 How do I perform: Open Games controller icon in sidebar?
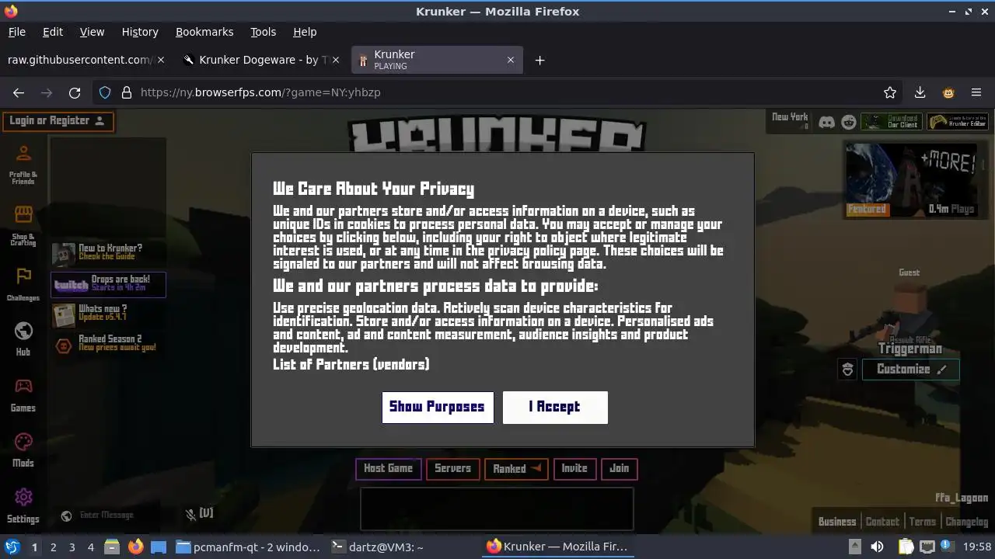23,386
